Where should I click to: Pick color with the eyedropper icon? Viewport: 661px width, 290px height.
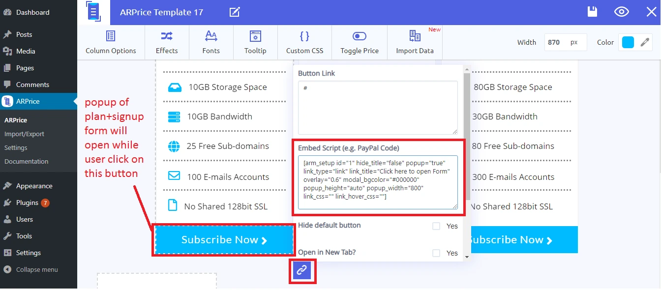click(645, 42)
